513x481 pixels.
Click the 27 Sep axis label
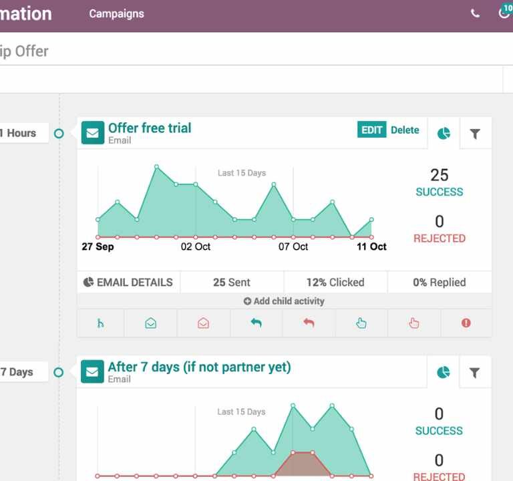[98, 247]
